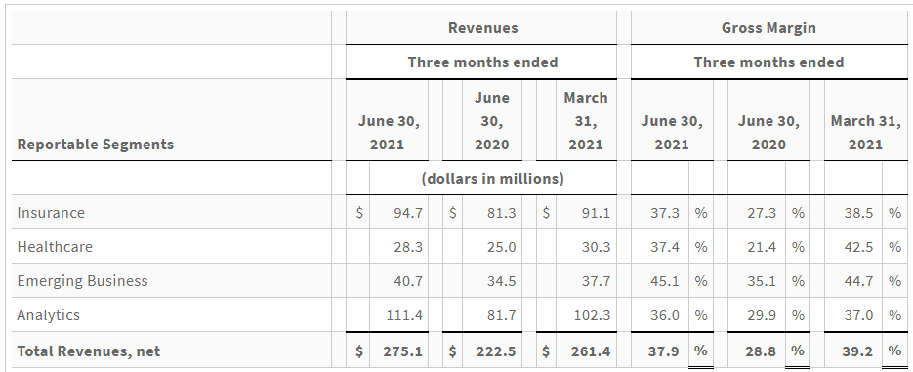913x372 pixels.
Task: Click Insurance gross margin 27.3
Action: point(762,213)
